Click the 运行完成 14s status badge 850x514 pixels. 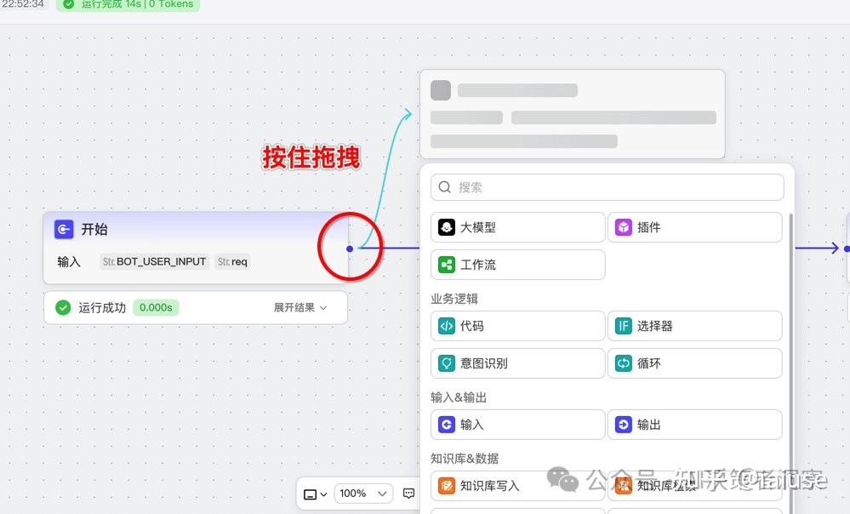(126, 4)
